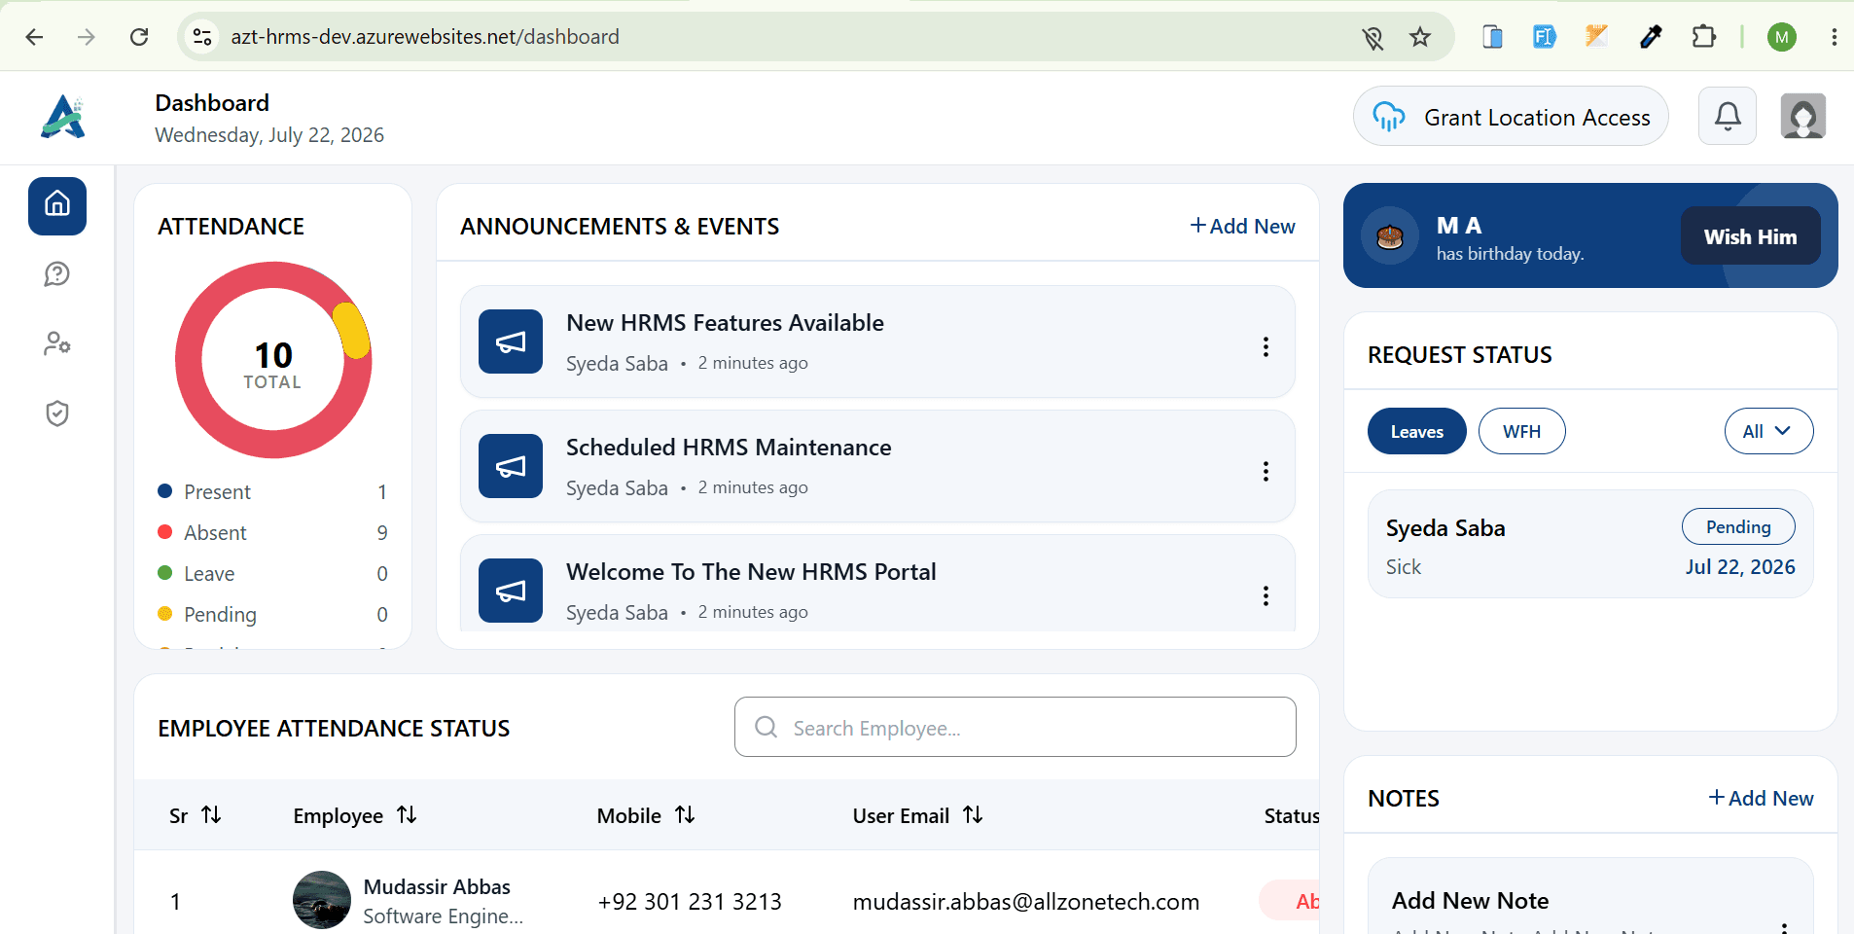Screen dimensions: 1854x934
Task: Open the user settings sidebar icon
Action: pyautogui.click(x=57, y=343)
